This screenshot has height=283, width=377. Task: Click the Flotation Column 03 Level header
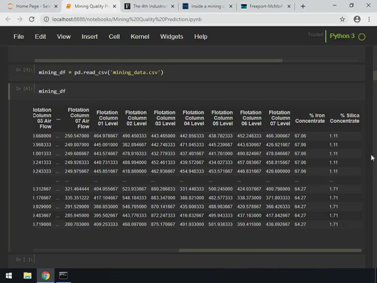click(x=165, y=118)
